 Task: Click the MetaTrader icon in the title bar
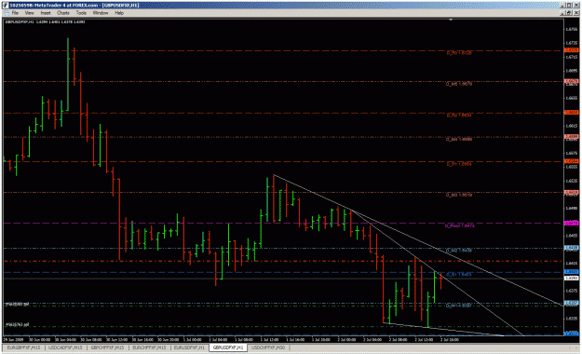[6, 6]
